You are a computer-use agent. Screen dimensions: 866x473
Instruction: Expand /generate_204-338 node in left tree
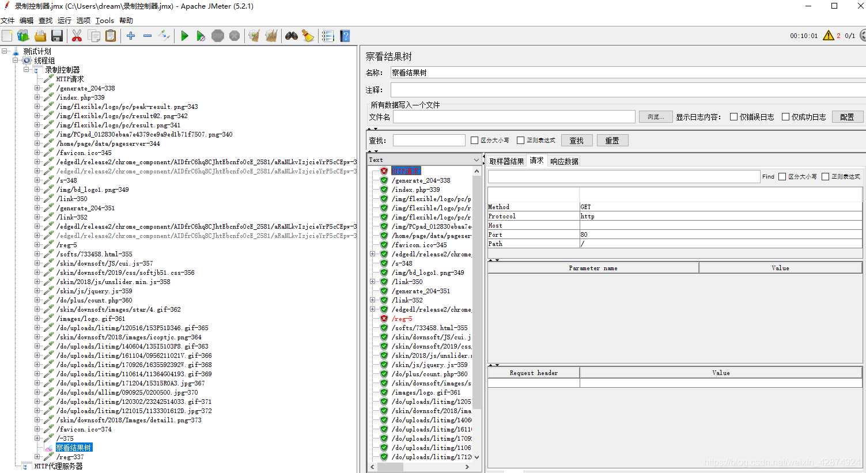click(x=37, y=88)
